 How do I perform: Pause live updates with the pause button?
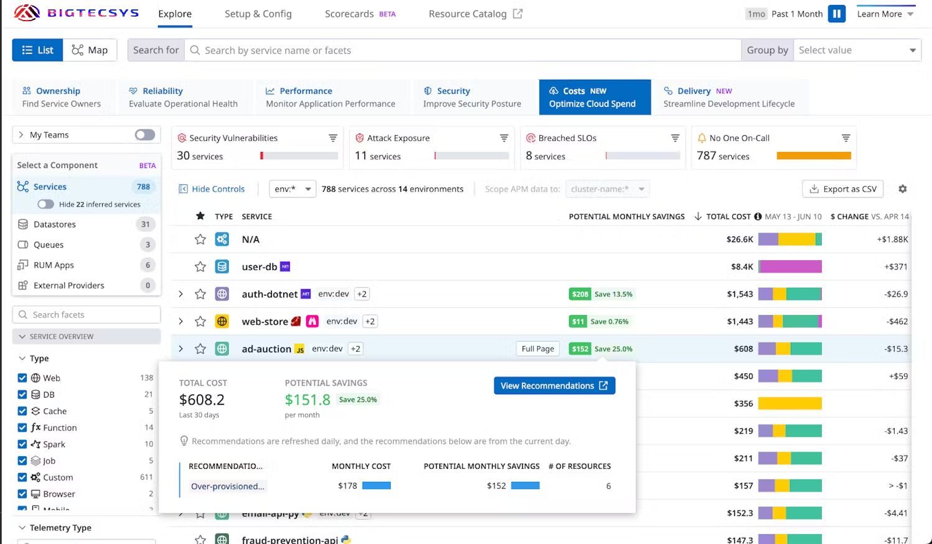837,14
